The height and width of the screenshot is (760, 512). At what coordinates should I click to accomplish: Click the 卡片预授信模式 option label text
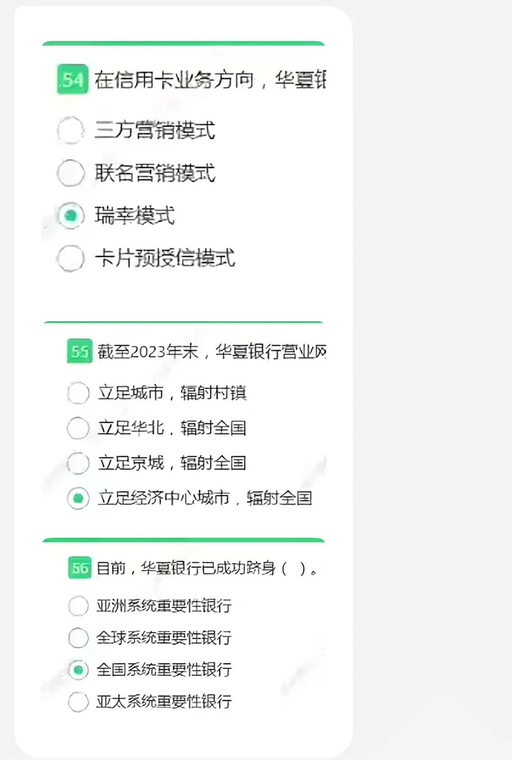165,259
